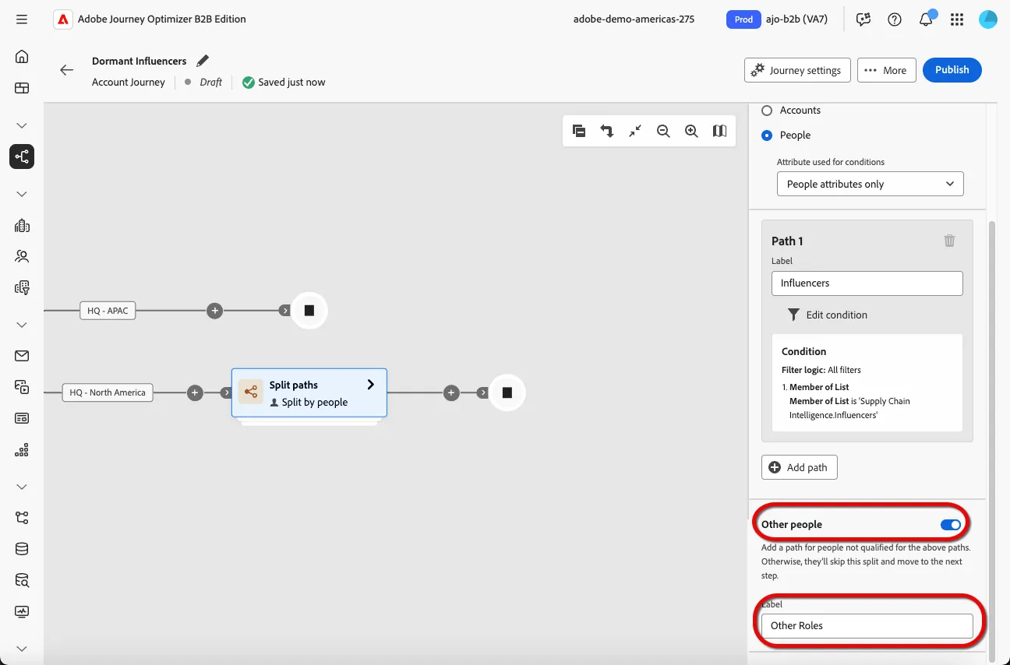
Task: Open the More menu
Action: [886, 70]
